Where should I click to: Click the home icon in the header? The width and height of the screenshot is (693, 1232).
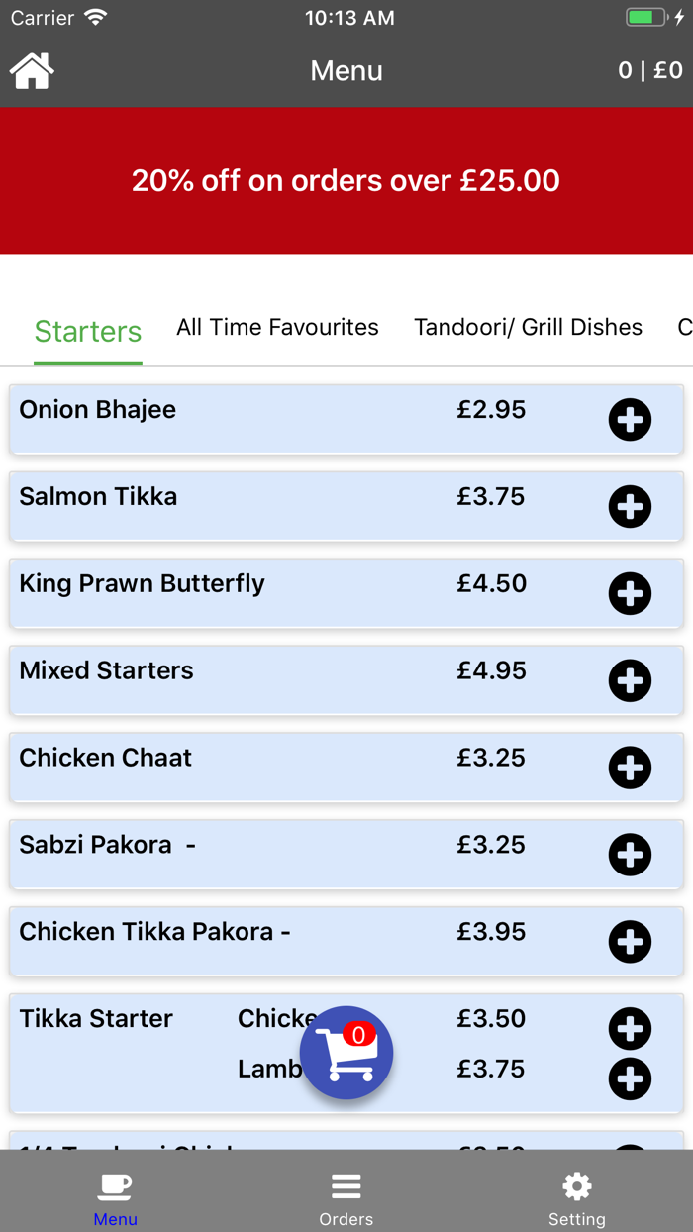tap(32, 70)
